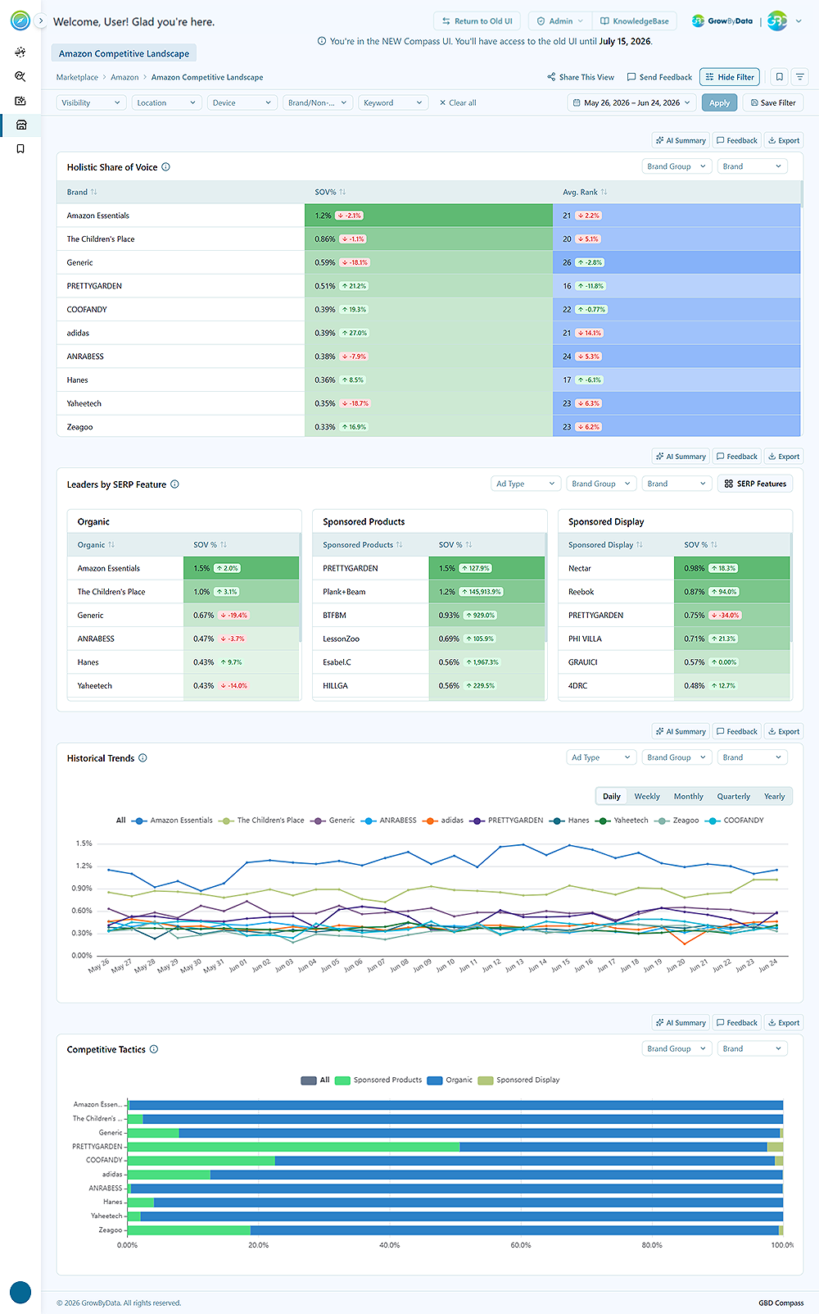
Task: Open the Brand/Non-... filter dropdown
Action: [318, 102]
